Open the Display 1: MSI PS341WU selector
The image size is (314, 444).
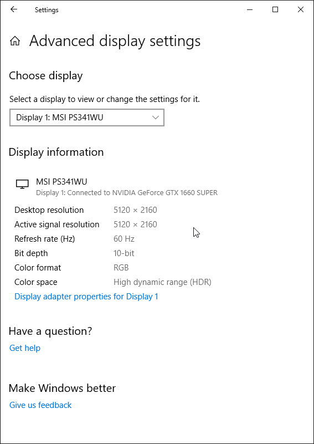point(87,117)
